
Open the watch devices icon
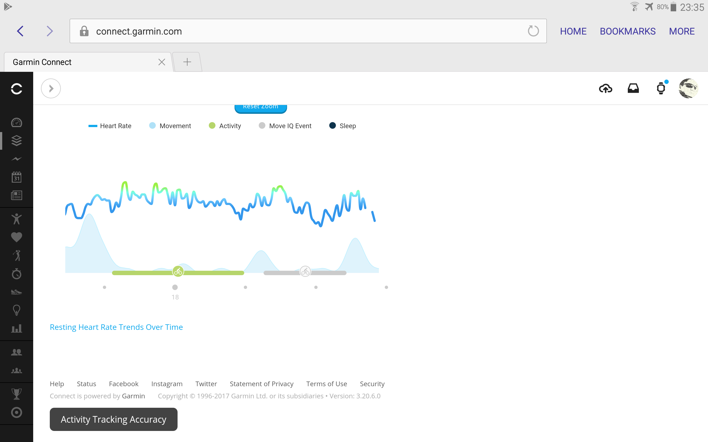tap(661, 88)
